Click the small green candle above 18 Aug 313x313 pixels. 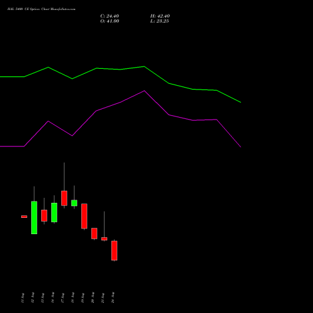(x=74, y=203)
